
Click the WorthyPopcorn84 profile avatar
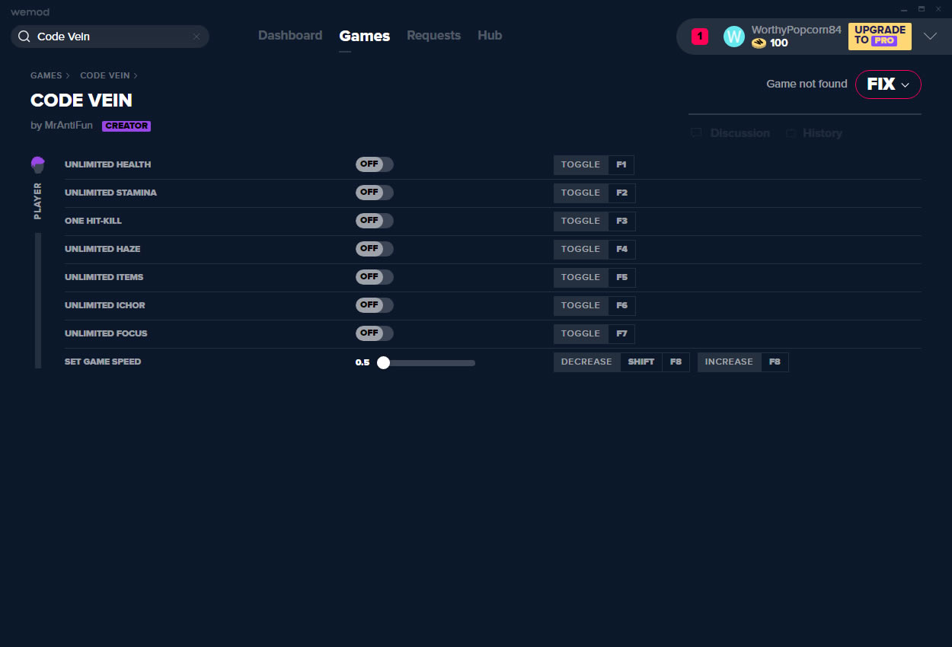[733, 37]
